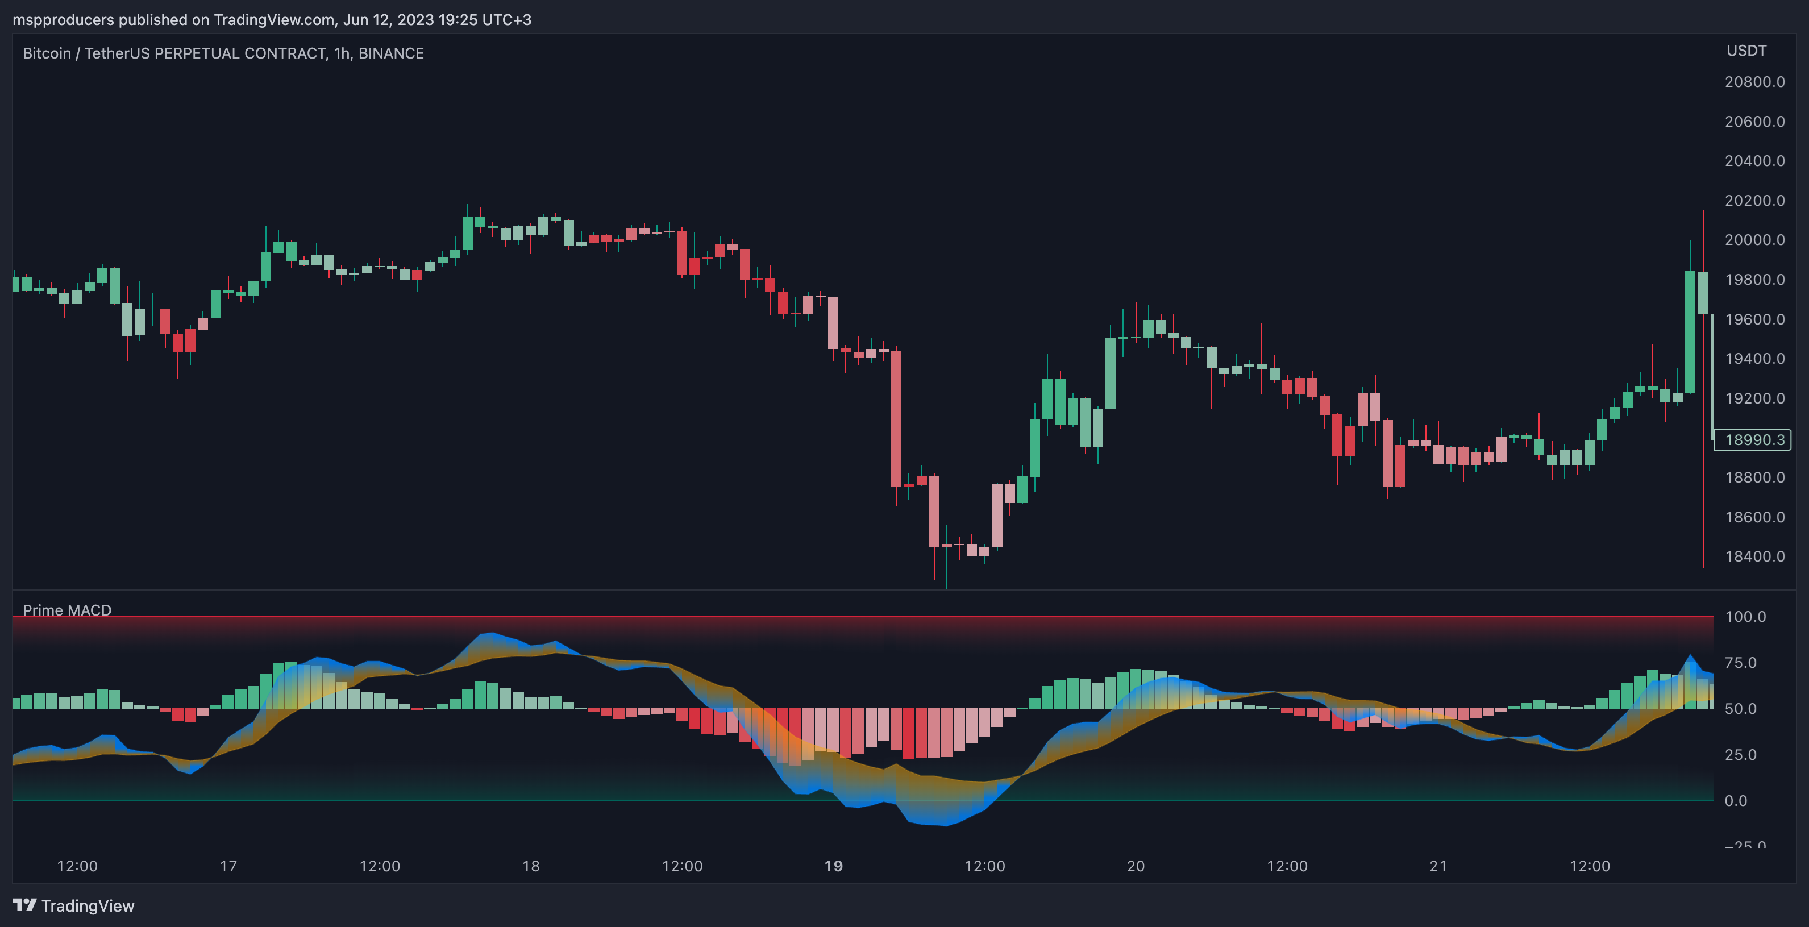1809x927 pixels.
Task: Click the 100.0 level on MACD scale
Action: (1745, 617)
